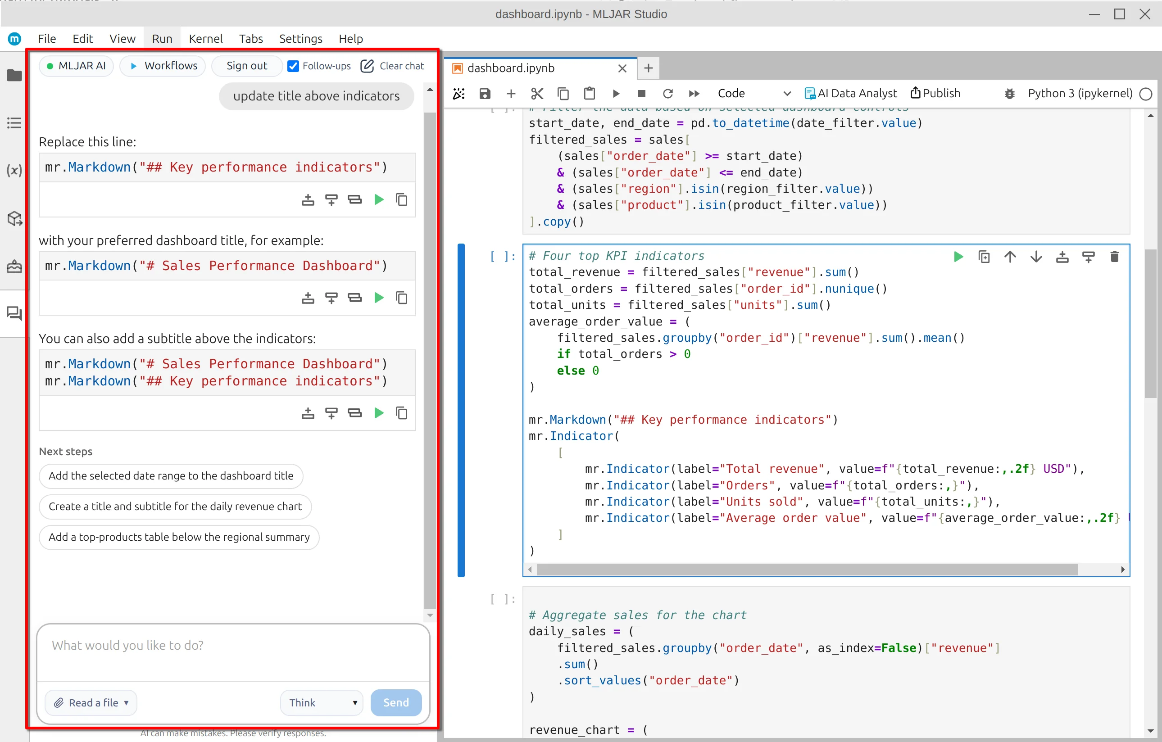Cut the selected cell with the scissors icon

[537, 94]
